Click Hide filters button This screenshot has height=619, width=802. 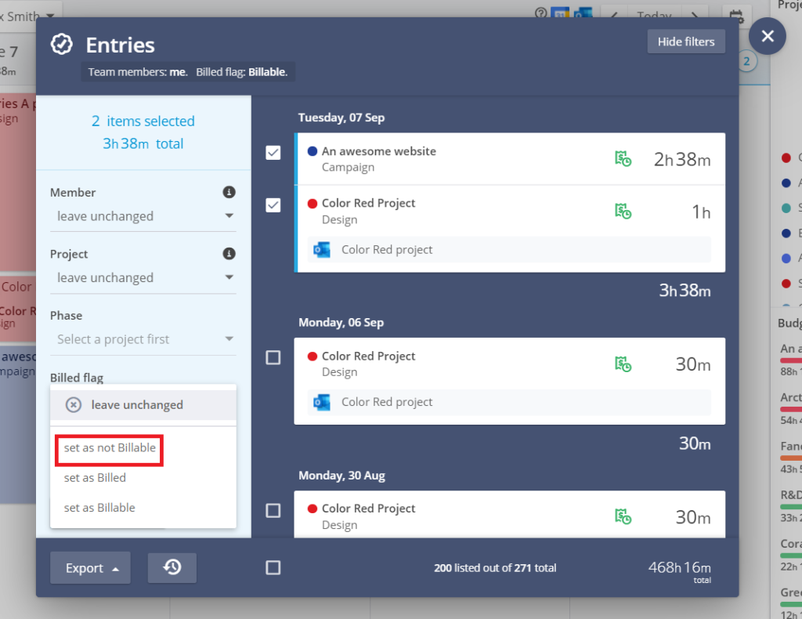point(686,42)
